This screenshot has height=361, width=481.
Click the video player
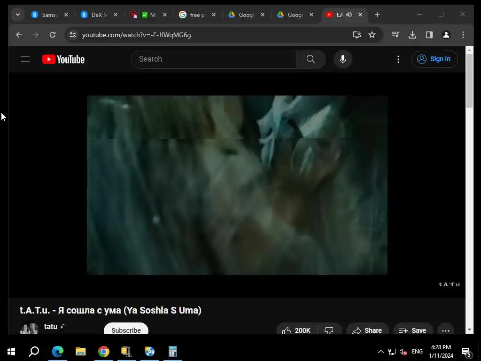coord(237,185)
